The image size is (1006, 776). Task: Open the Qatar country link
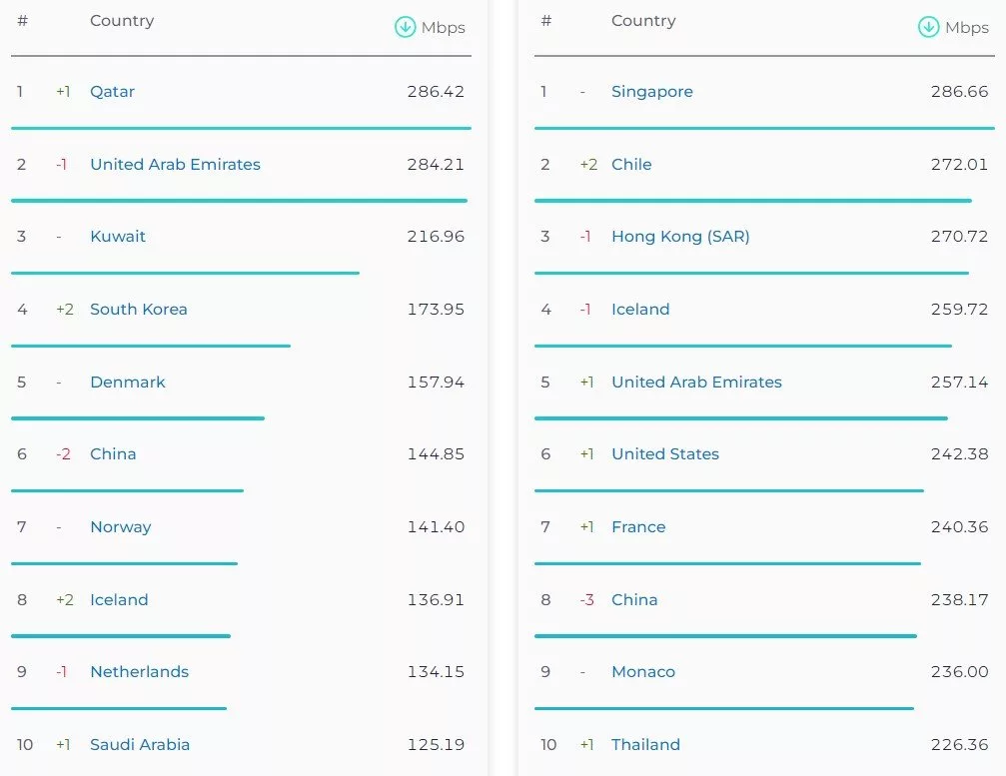112,92
